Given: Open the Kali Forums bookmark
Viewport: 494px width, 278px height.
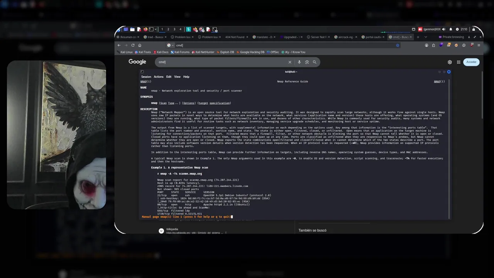Looking at the screenshot, I should coord(180,52).
